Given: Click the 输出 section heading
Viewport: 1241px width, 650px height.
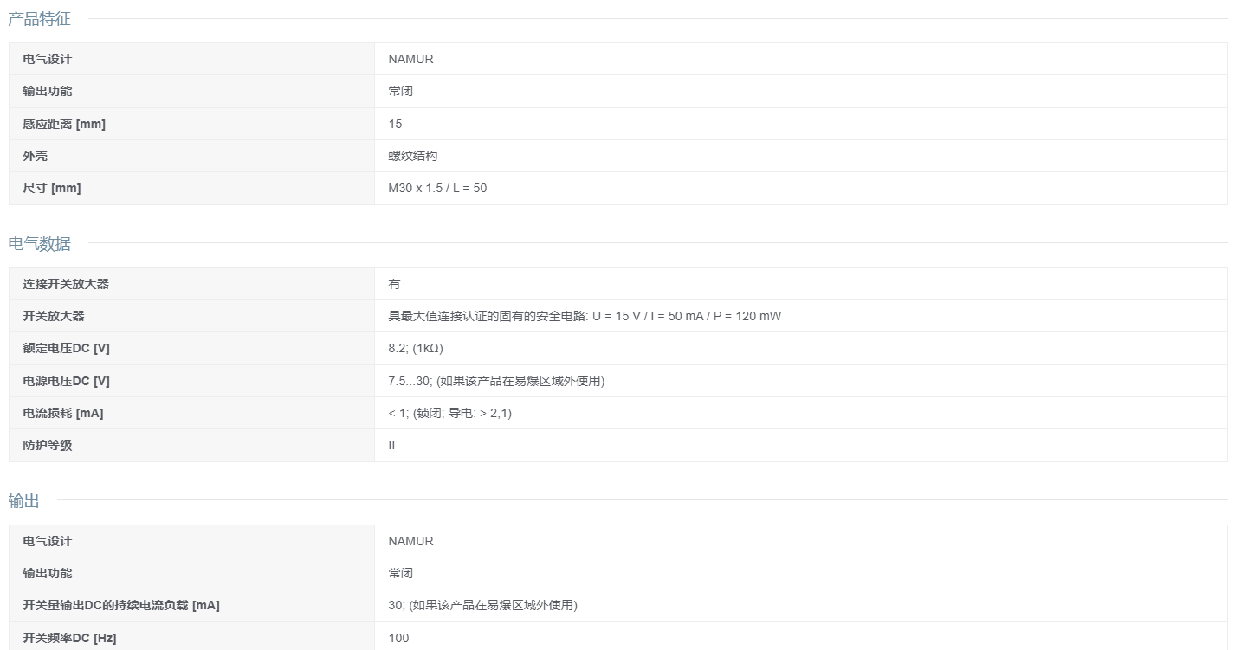Looking at the screenshot, I should (x=23, y=501).
